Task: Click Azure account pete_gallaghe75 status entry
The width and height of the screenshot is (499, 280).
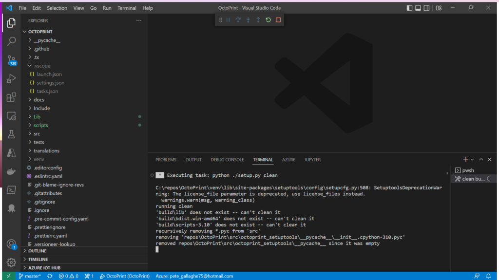Action: point(194,276)
